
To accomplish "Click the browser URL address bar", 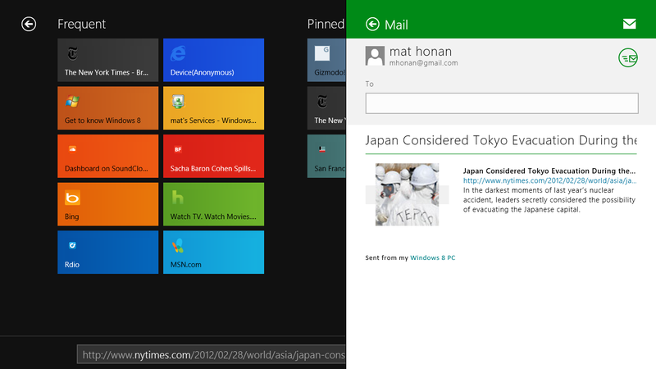I will point(212,355).
